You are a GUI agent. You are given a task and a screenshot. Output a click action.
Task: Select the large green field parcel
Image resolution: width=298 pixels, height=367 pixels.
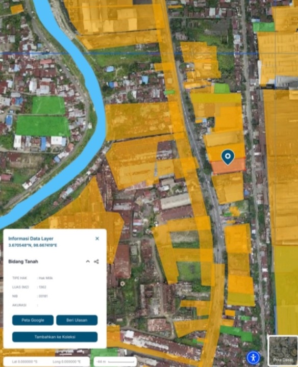click(x=43, y=126)
